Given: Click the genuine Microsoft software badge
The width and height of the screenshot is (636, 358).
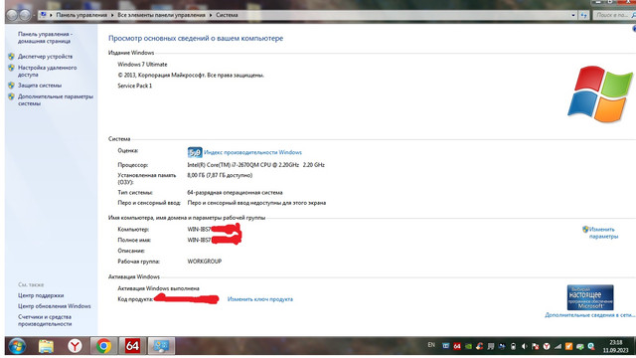Looking at the screenshot, I should point(589,297).
